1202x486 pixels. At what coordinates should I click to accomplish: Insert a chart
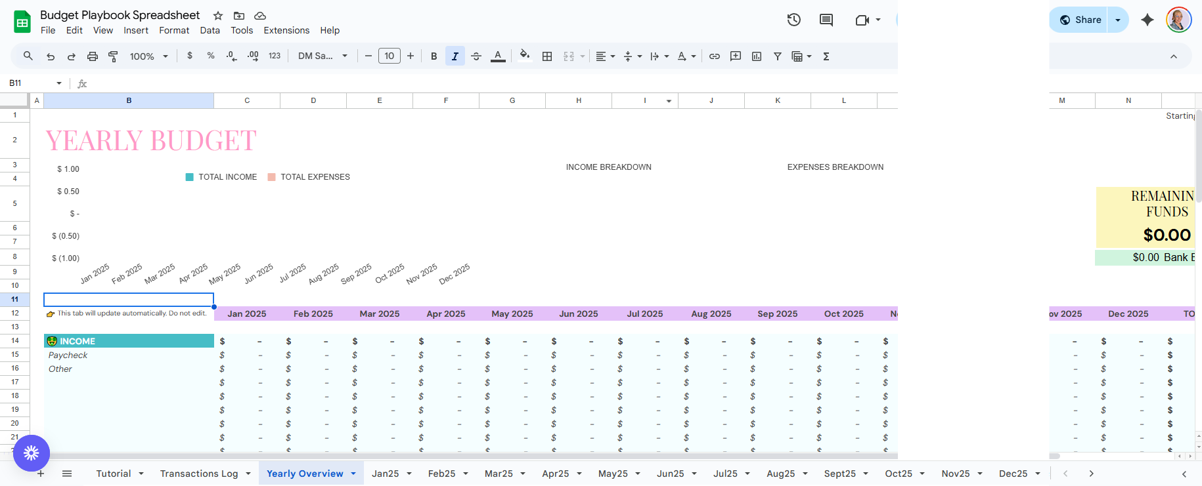[x=757, y=56]
